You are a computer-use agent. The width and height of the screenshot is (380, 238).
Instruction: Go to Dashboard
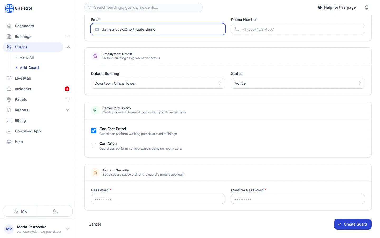tap(24, 26)
